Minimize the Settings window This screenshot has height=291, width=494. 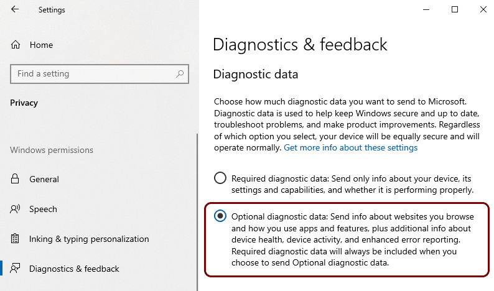(x=426, y=9)
